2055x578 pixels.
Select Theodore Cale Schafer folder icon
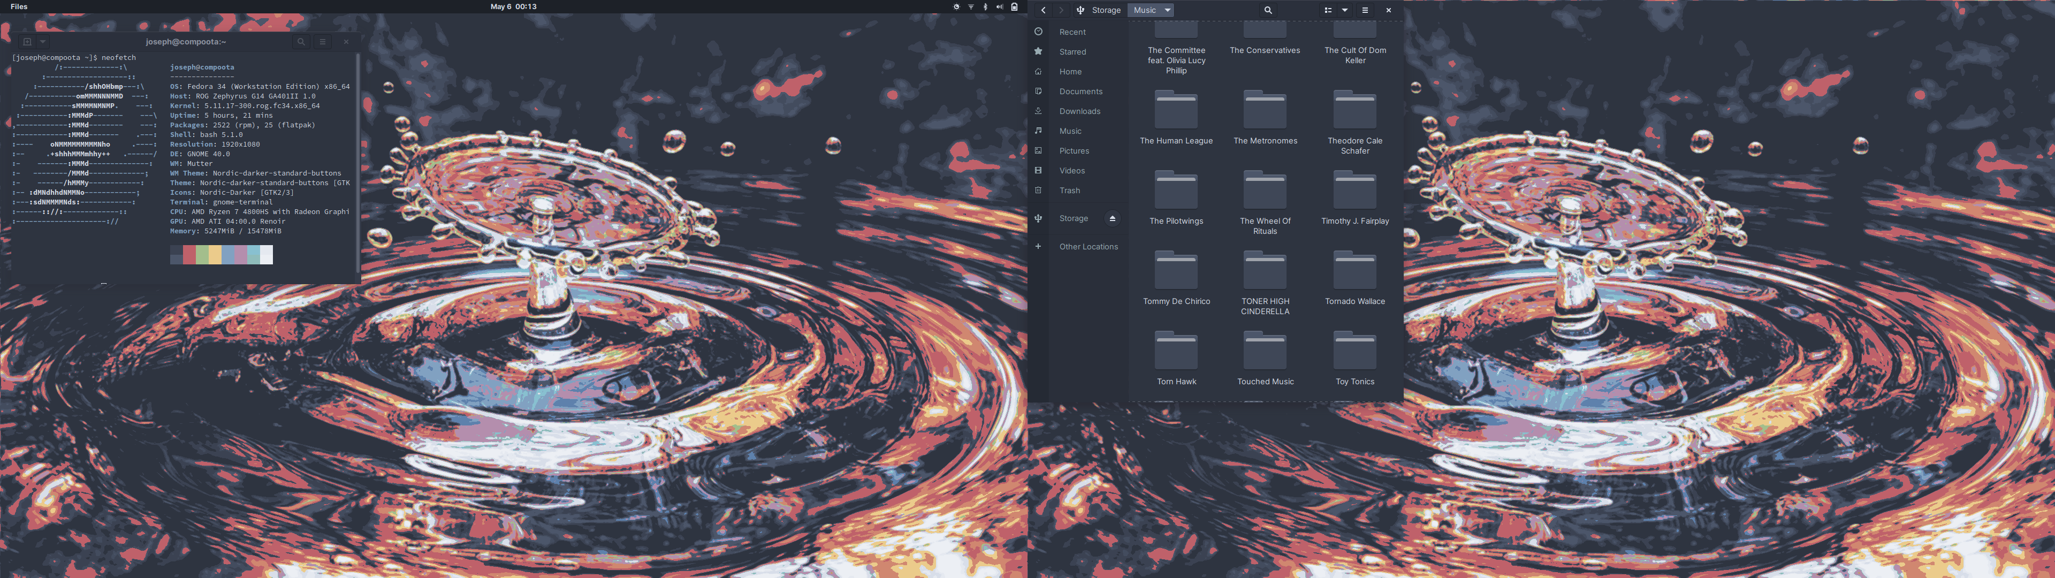coord(1356,110)
